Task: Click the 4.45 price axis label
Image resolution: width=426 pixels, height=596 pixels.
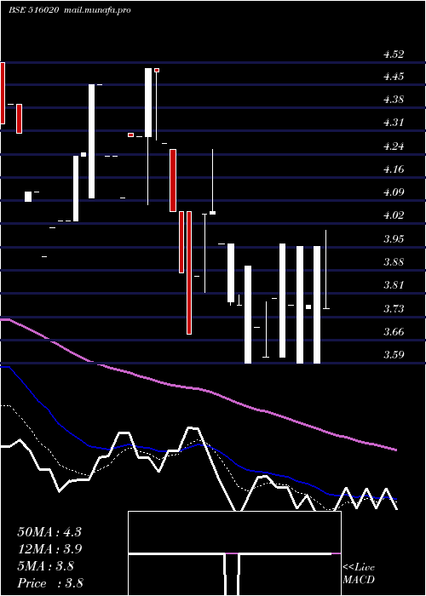Action: (x=394, y=77)
